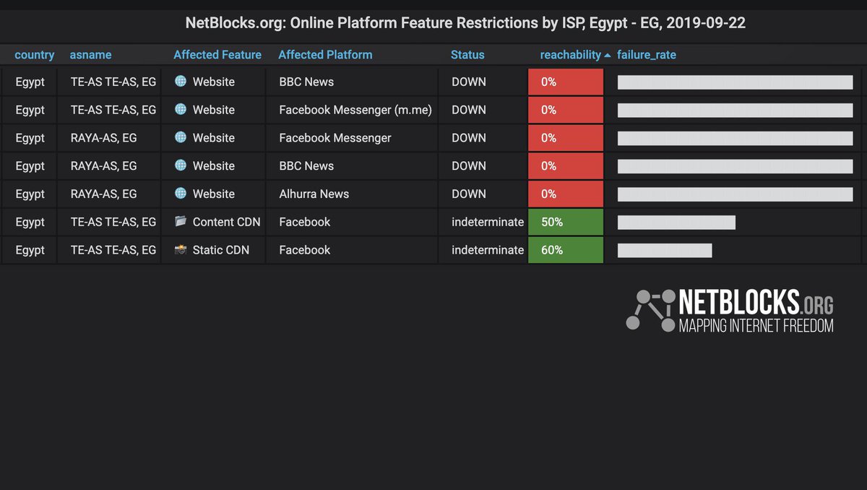Click the NetBlocks node-graph logo

649,309
